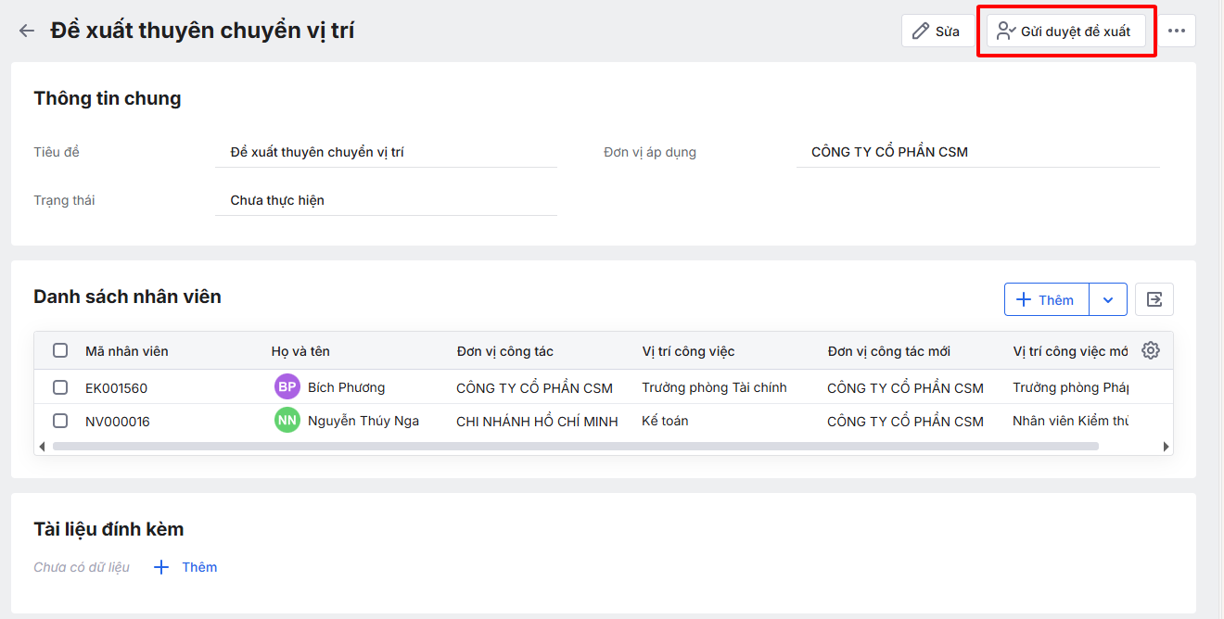Sort by the Họ và tên column header
Viewport: 1224px width, 619px height.
[x=300, y=351]
